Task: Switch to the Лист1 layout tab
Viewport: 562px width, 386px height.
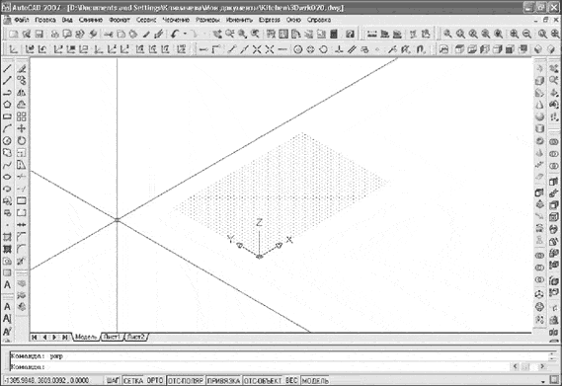Action: pos(113,337)
